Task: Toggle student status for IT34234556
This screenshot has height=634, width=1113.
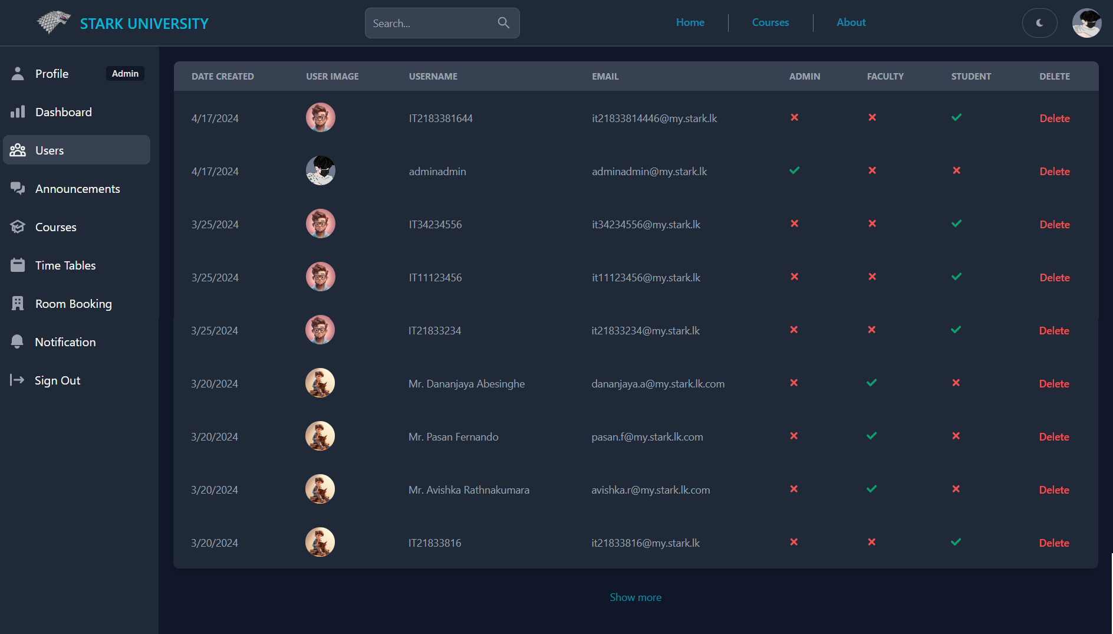Action: tap(956, 224)
